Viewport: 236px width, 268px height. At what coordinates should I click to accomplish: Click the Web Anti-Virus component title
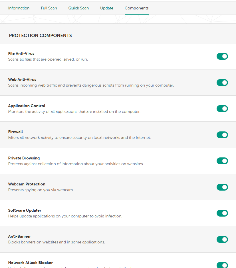point(22,79)
